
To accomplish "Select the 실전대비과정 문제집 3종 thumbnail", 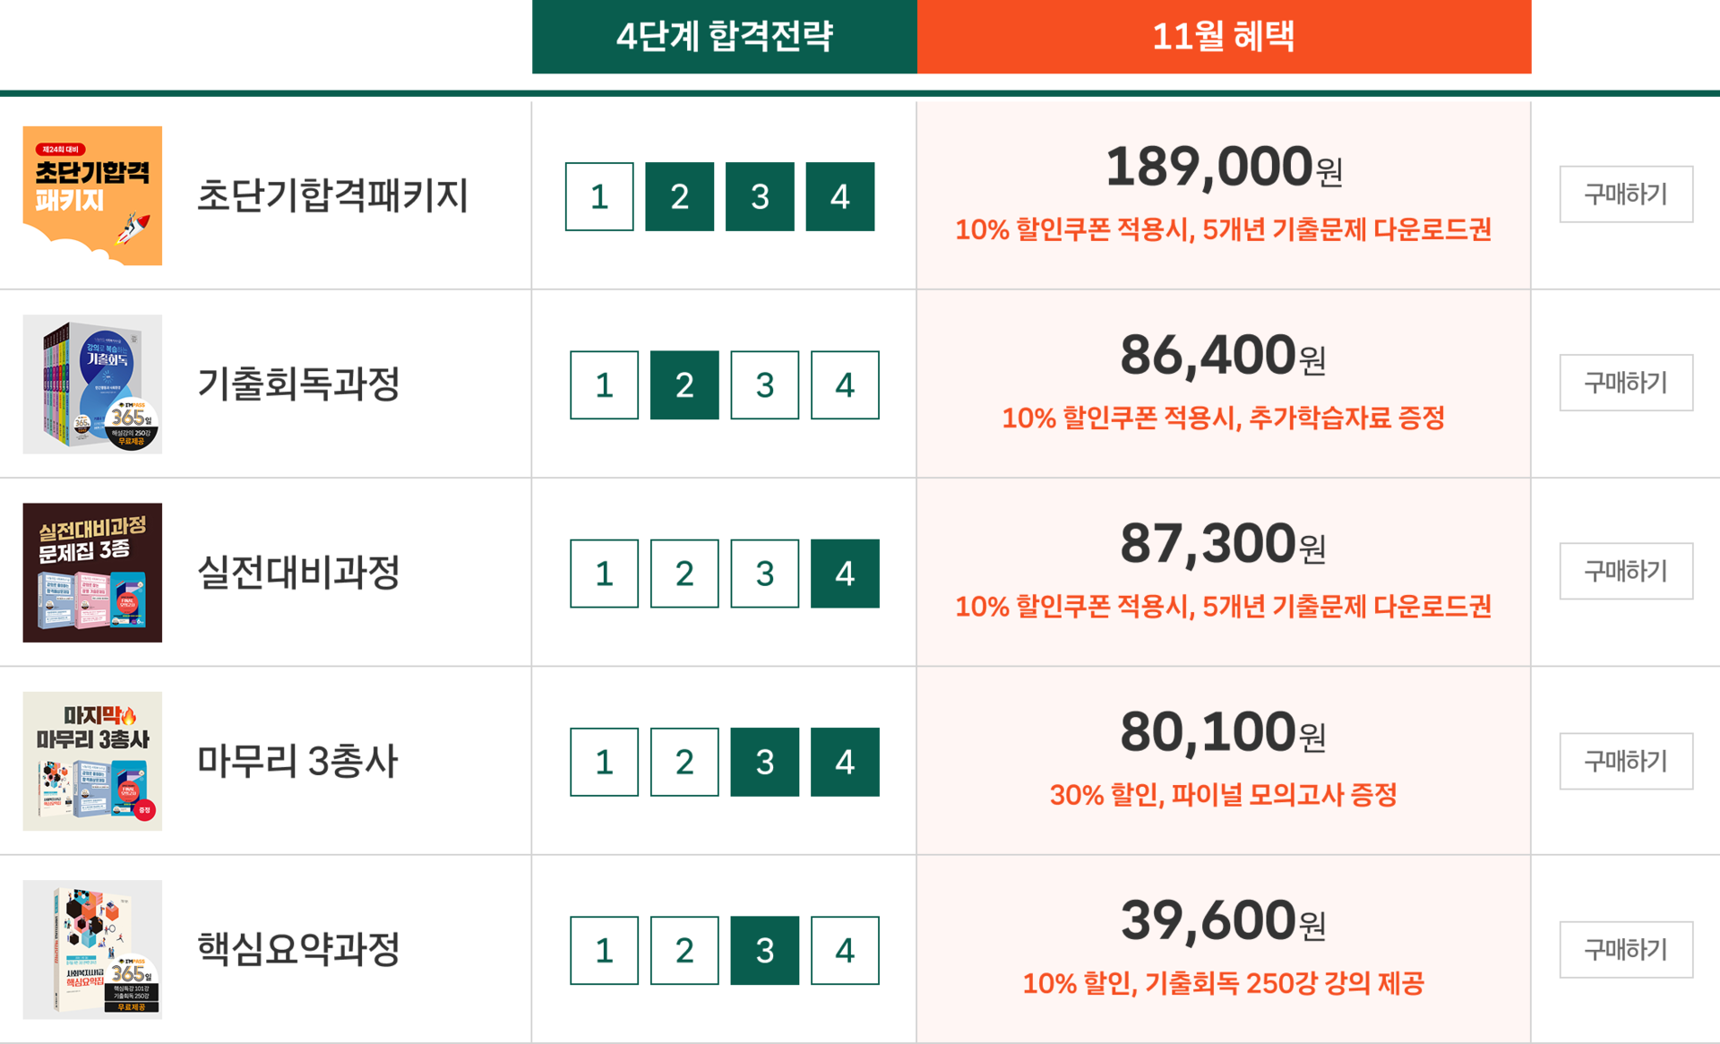I will pos(92,573).
